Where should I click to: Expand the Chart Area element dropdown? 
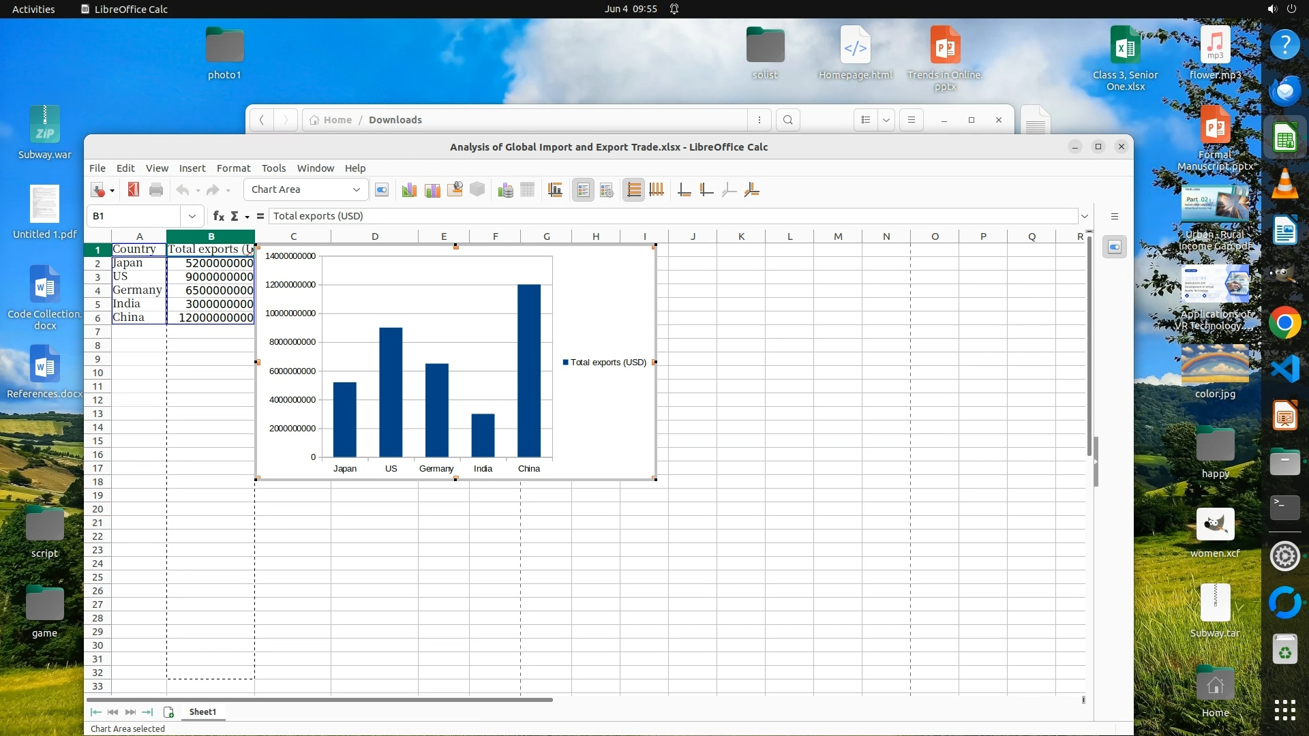356,190
